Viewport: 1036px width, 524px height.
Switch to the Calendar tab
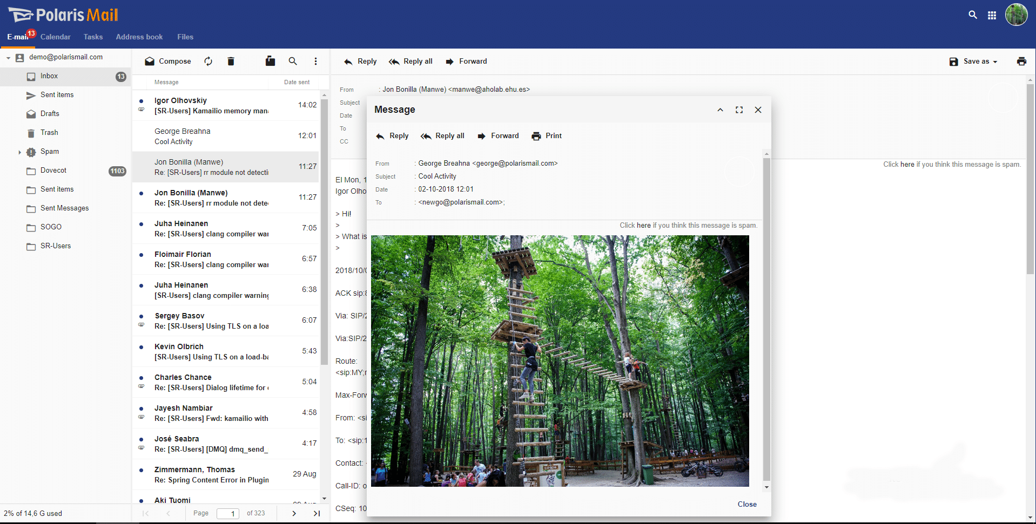(x=55, y=37)
